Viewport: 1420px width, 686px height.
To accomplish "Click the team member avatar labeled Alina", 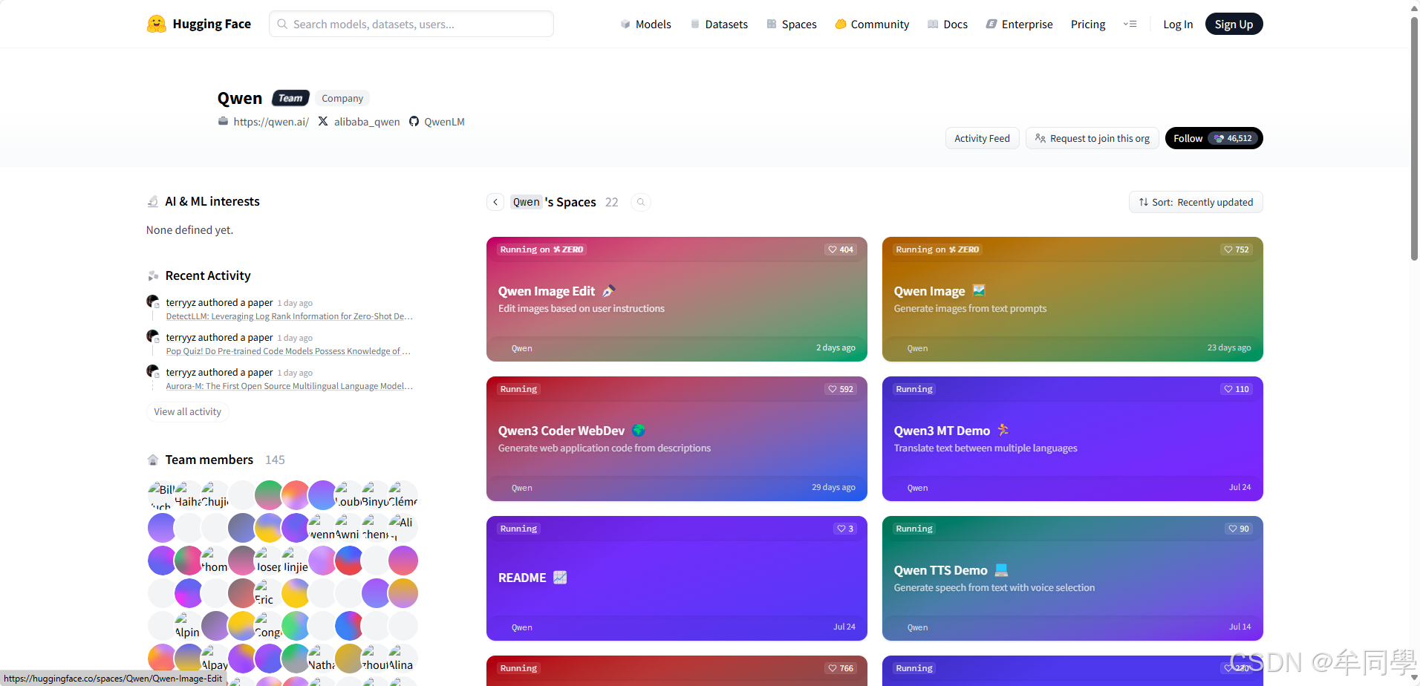I will [x=403, y=659].
